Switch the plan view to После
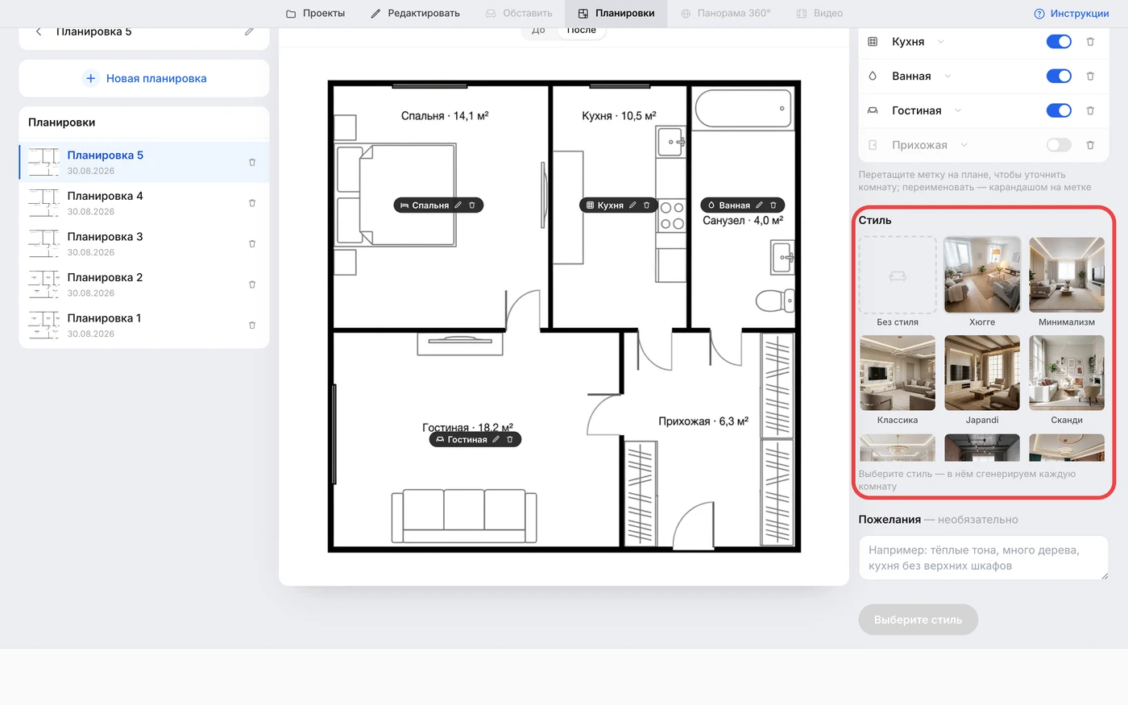The height and width of the screenshot is (705, 1128). pos(581,31)
